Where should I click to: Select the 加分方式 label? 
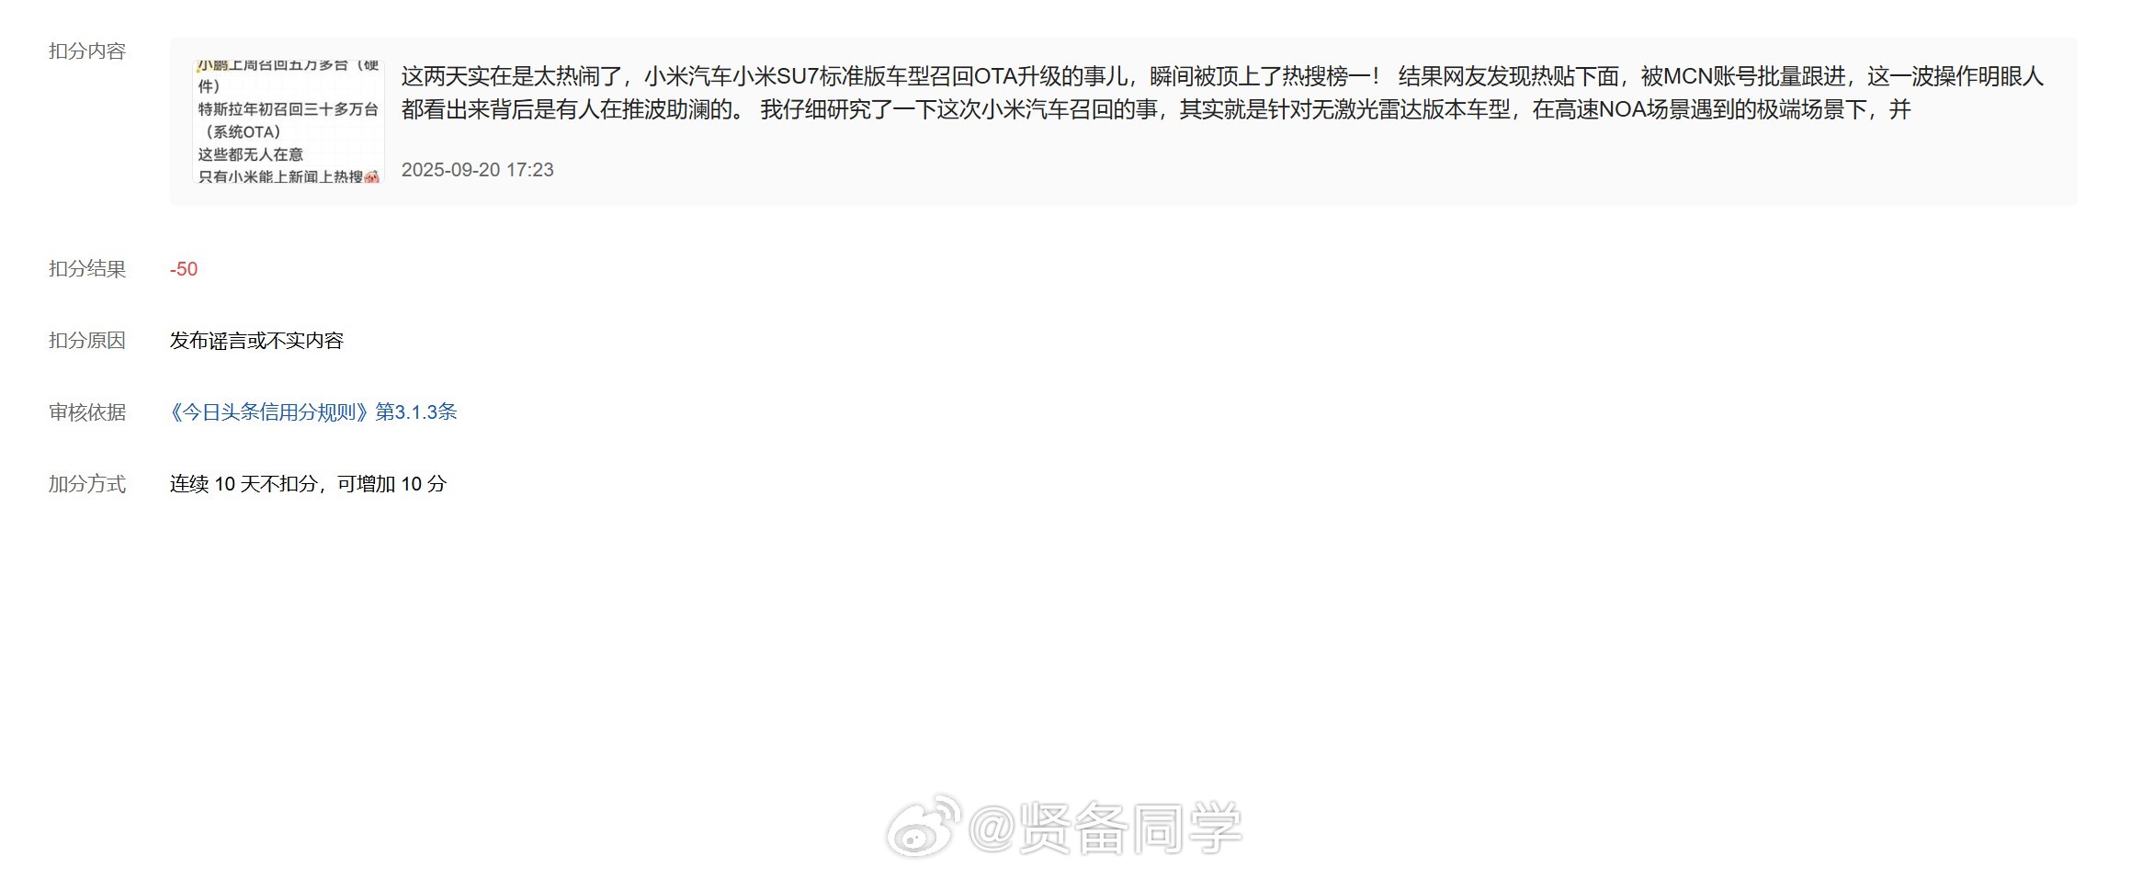87,484
